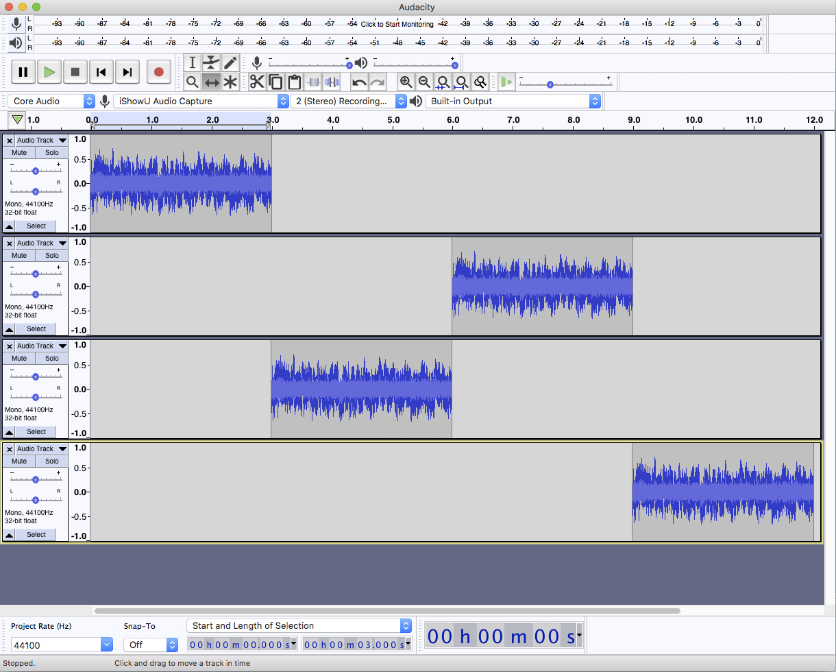The width and height of the screenshot is (836, 672).
Task: Silence the selected audio
Action: (333, 82)
